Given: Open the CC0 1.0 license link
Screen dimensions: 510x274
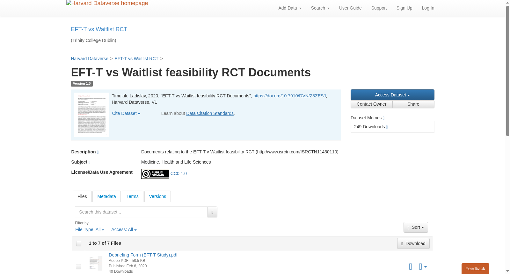Looking at the screenshot, I should coord(178,173).
